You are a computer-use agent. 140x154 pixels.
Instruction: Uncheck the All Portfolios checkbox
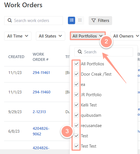click(76, 64)
